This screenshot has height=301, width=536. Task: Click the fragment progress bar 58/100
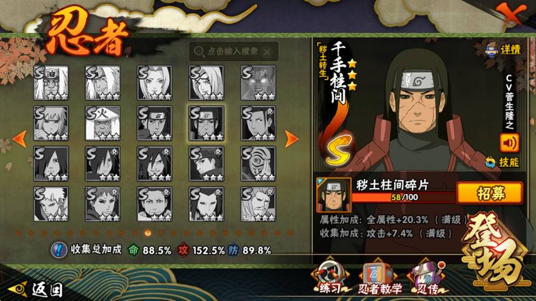[x=404, y=197]
